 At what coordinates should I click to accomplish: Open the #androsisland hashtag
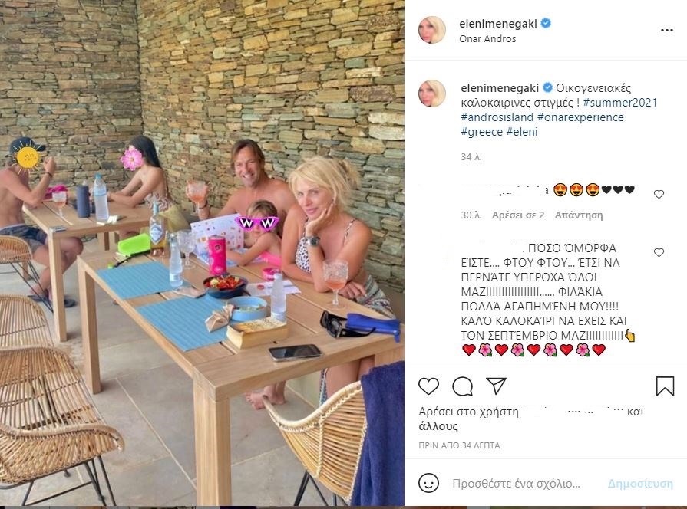(497, 117)
